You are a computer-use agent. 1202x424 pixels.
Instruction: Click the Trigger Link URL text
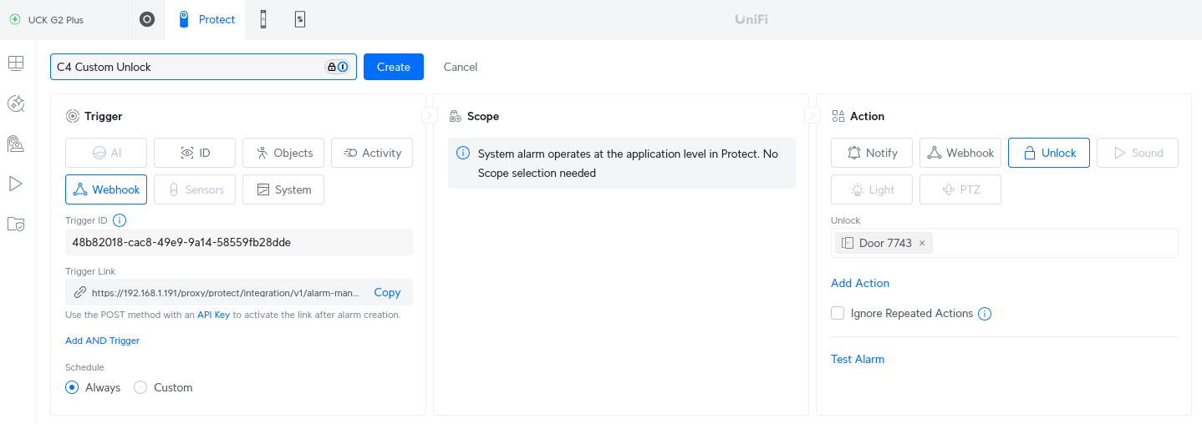pyautogui.click(x=226, y=293)
